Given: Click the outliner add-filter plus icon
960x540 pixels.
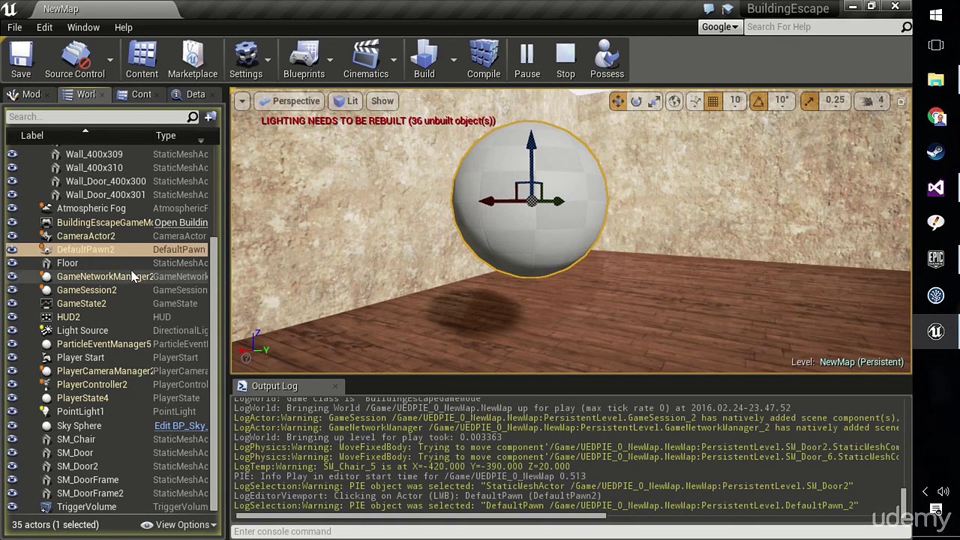Looking at the screenshot, I should (x=210, y=117).
